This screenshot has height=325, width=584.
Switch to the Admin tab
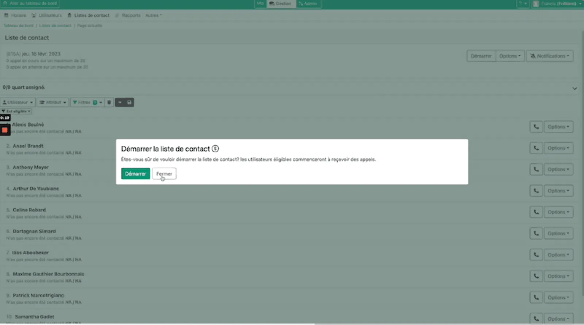pos(308,4)
